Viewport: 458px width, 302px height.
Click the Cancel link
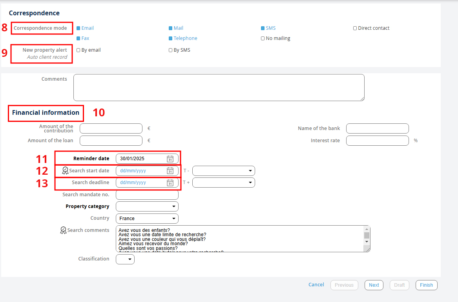[x=316, y=285]
